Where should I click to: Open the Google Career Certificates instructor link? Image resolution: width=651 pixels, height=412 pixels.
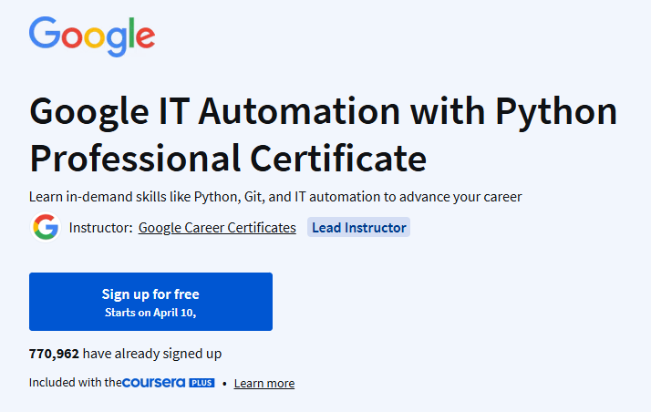[x=217, y=227]
